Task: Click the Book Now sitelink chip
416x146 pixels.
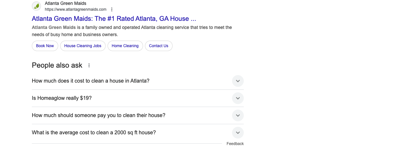Action: (45, 46)
